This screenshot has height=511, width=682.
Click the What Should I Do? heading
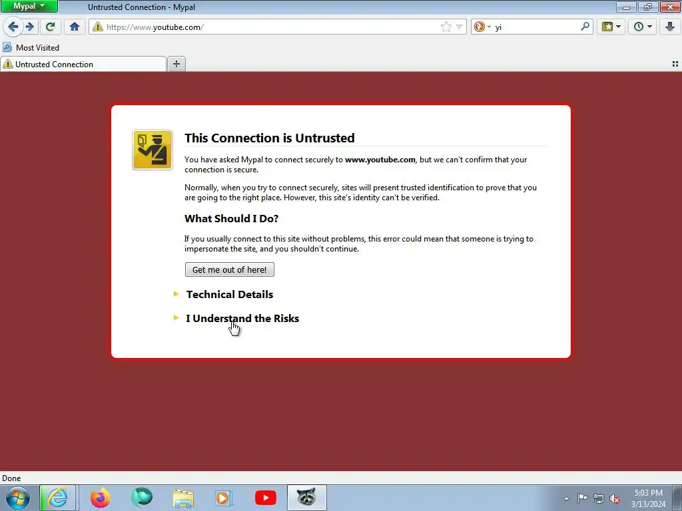(x=231, y=218)
